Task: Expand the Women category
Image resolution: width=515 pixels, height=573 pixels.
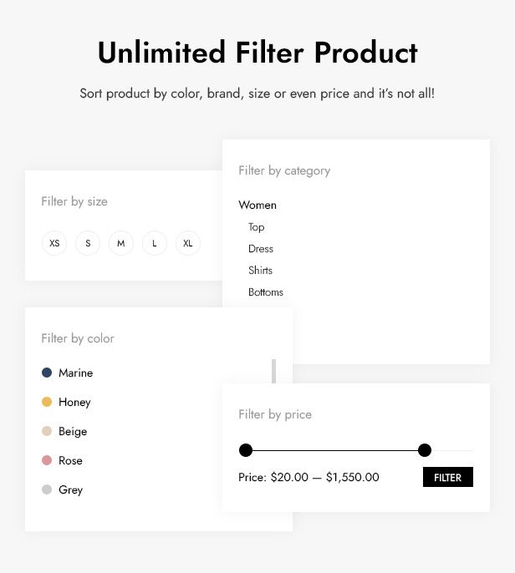Action: coord(257,205)
